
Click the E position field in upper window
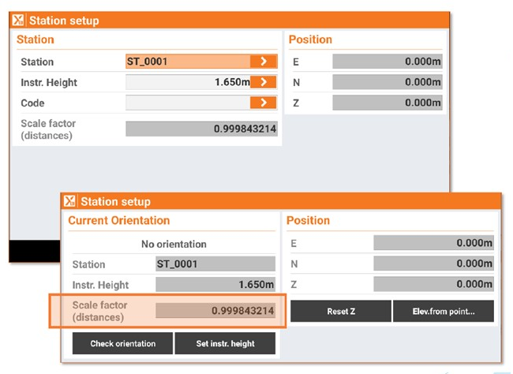coord(387,62)
